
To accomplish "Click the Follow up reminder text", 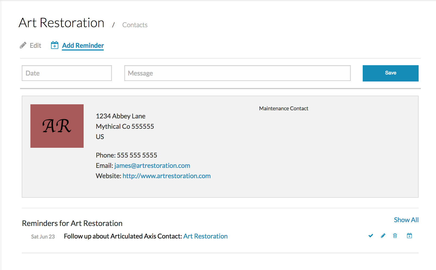I will tap(122, 236).
